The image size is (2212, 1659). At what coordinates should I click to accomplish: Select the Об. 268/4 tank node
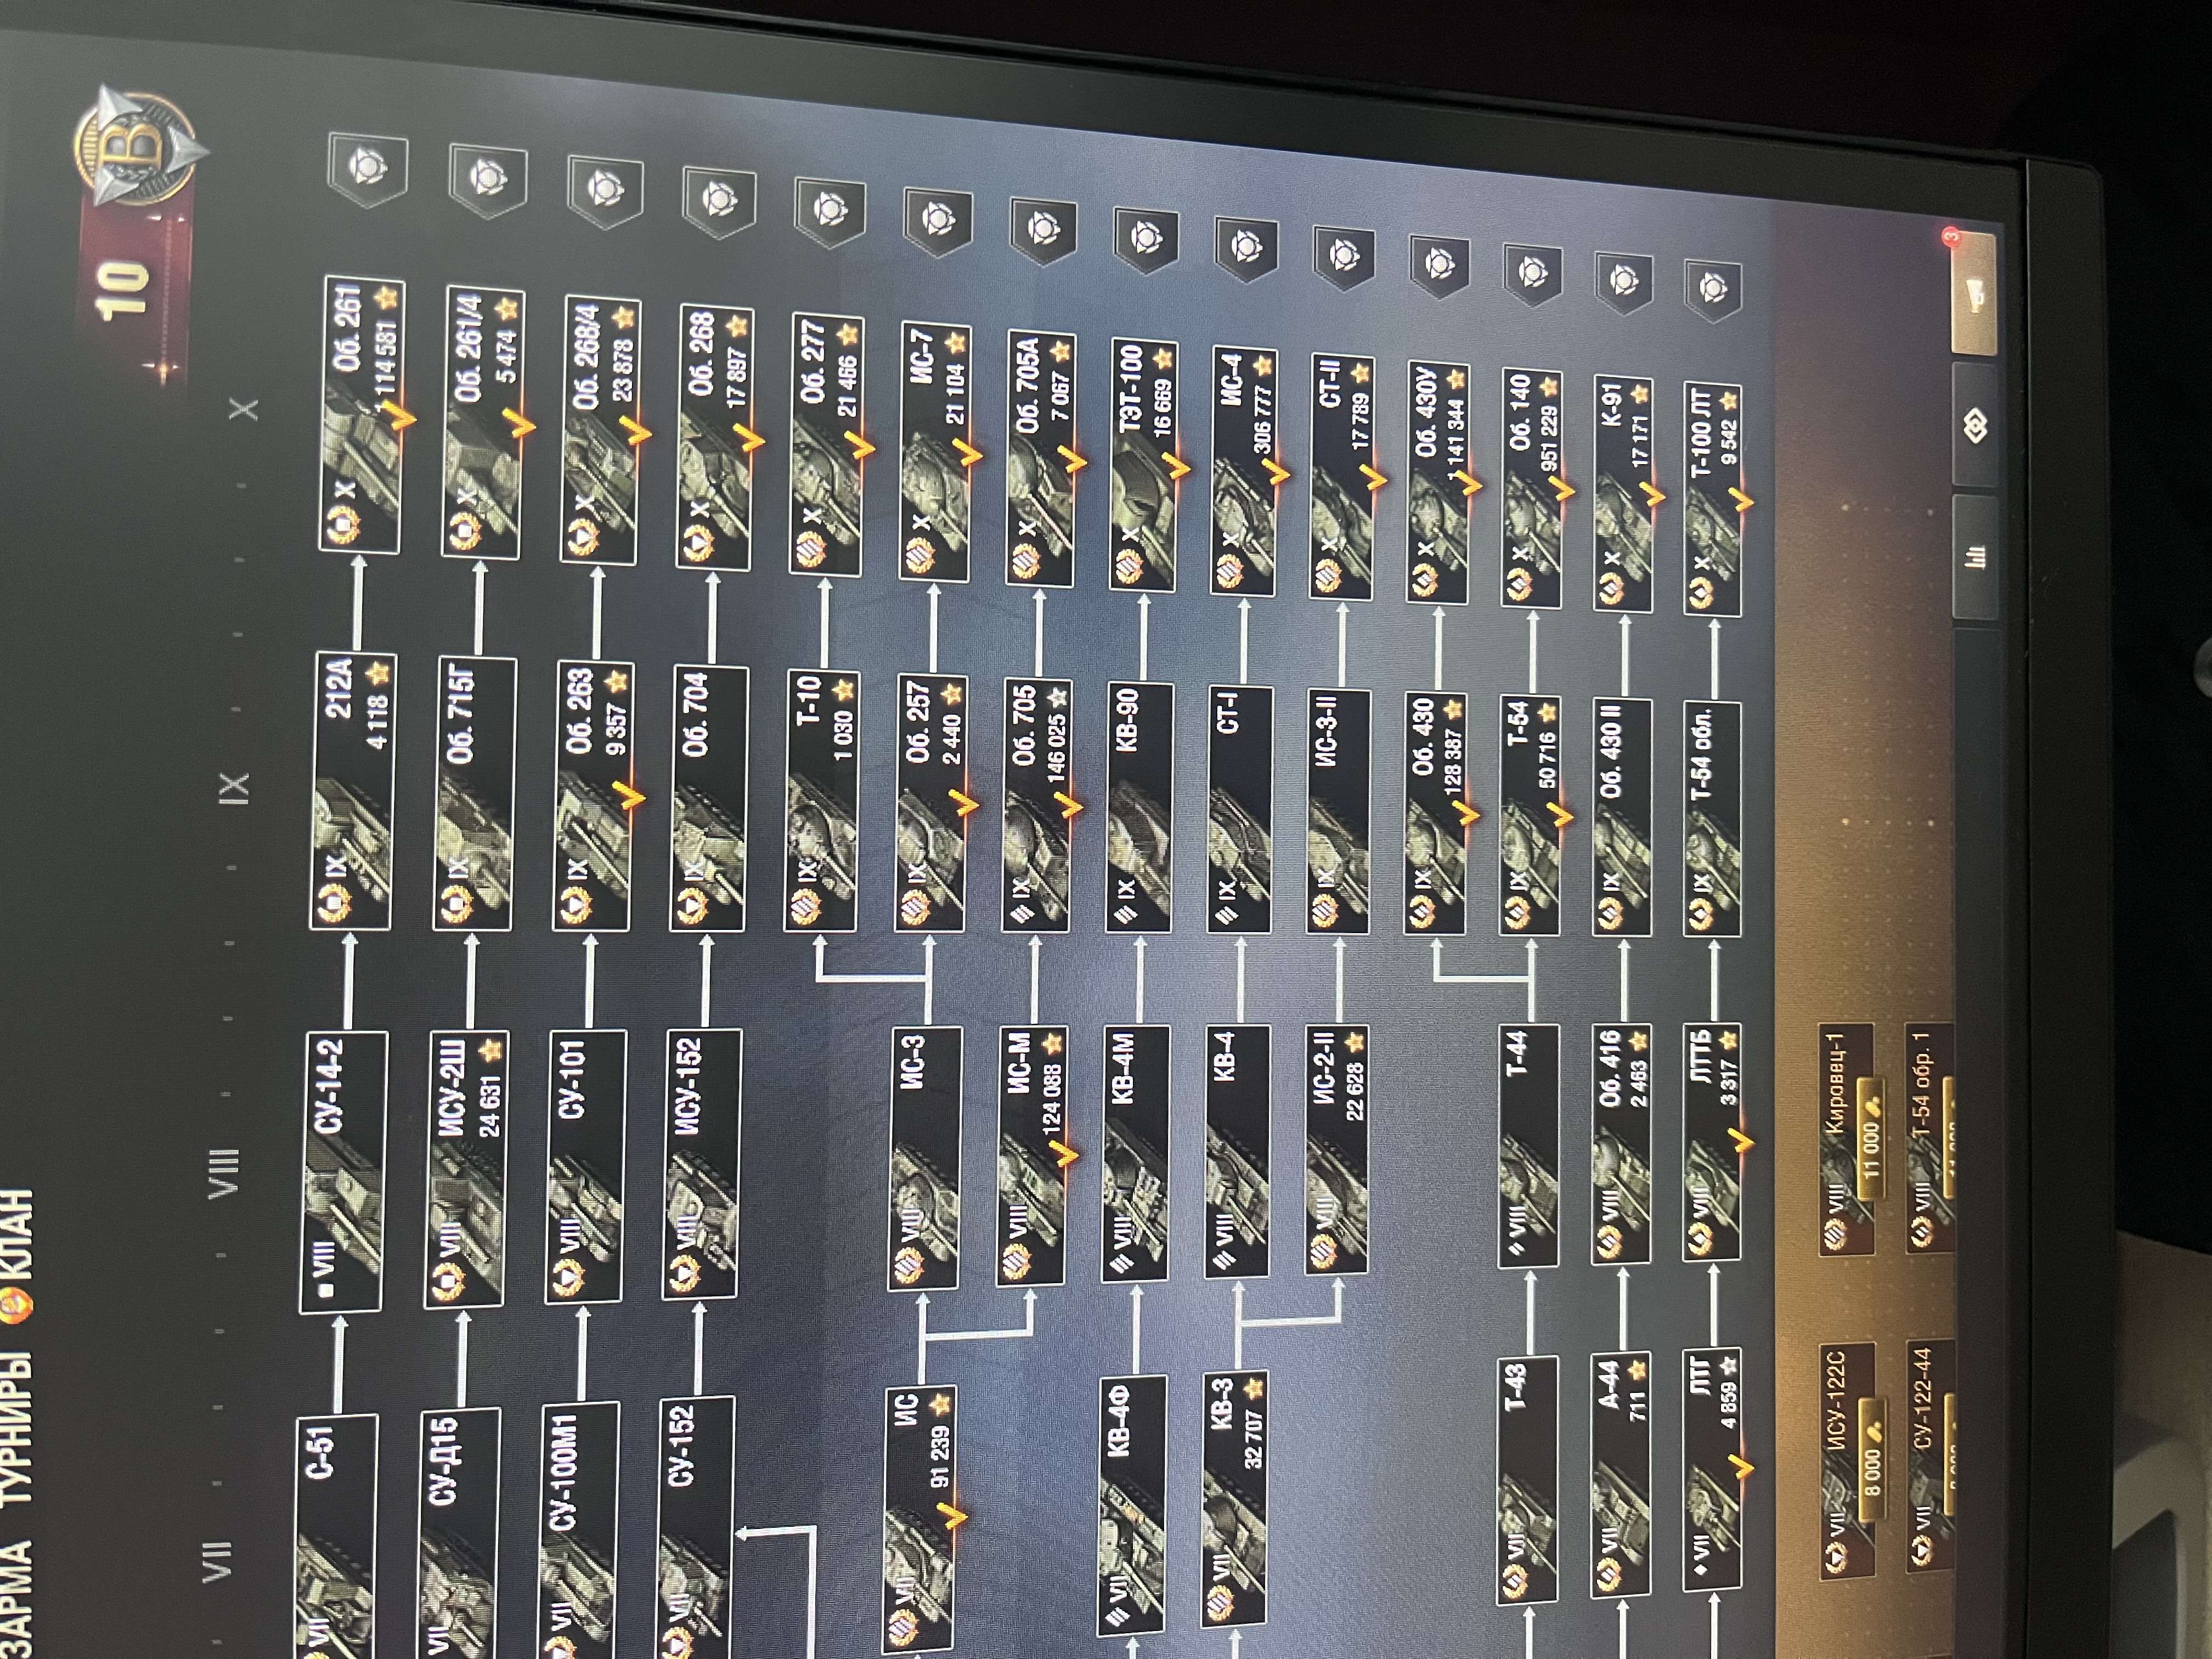coord(600,431)
